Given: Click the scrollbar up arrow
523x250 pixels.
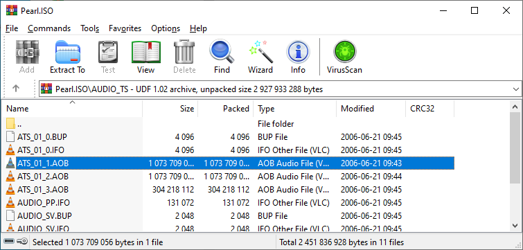Looking at the screenshot, I should [x=515, y=107].
